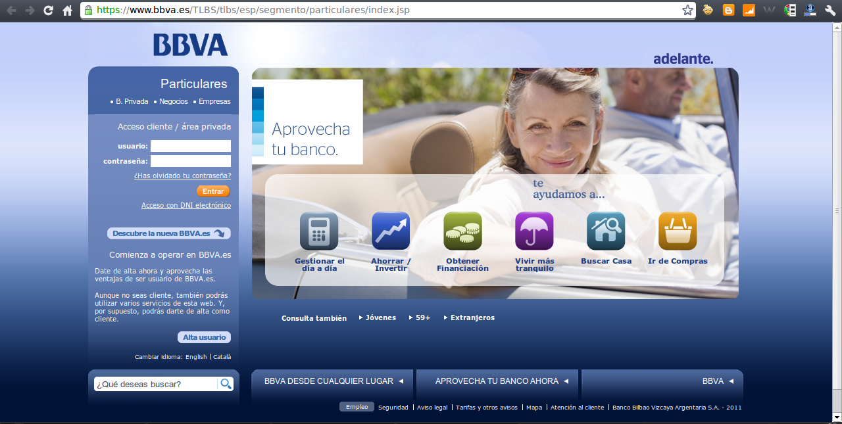
Task: Click the BBVA logo
Action: coord(190,45)
